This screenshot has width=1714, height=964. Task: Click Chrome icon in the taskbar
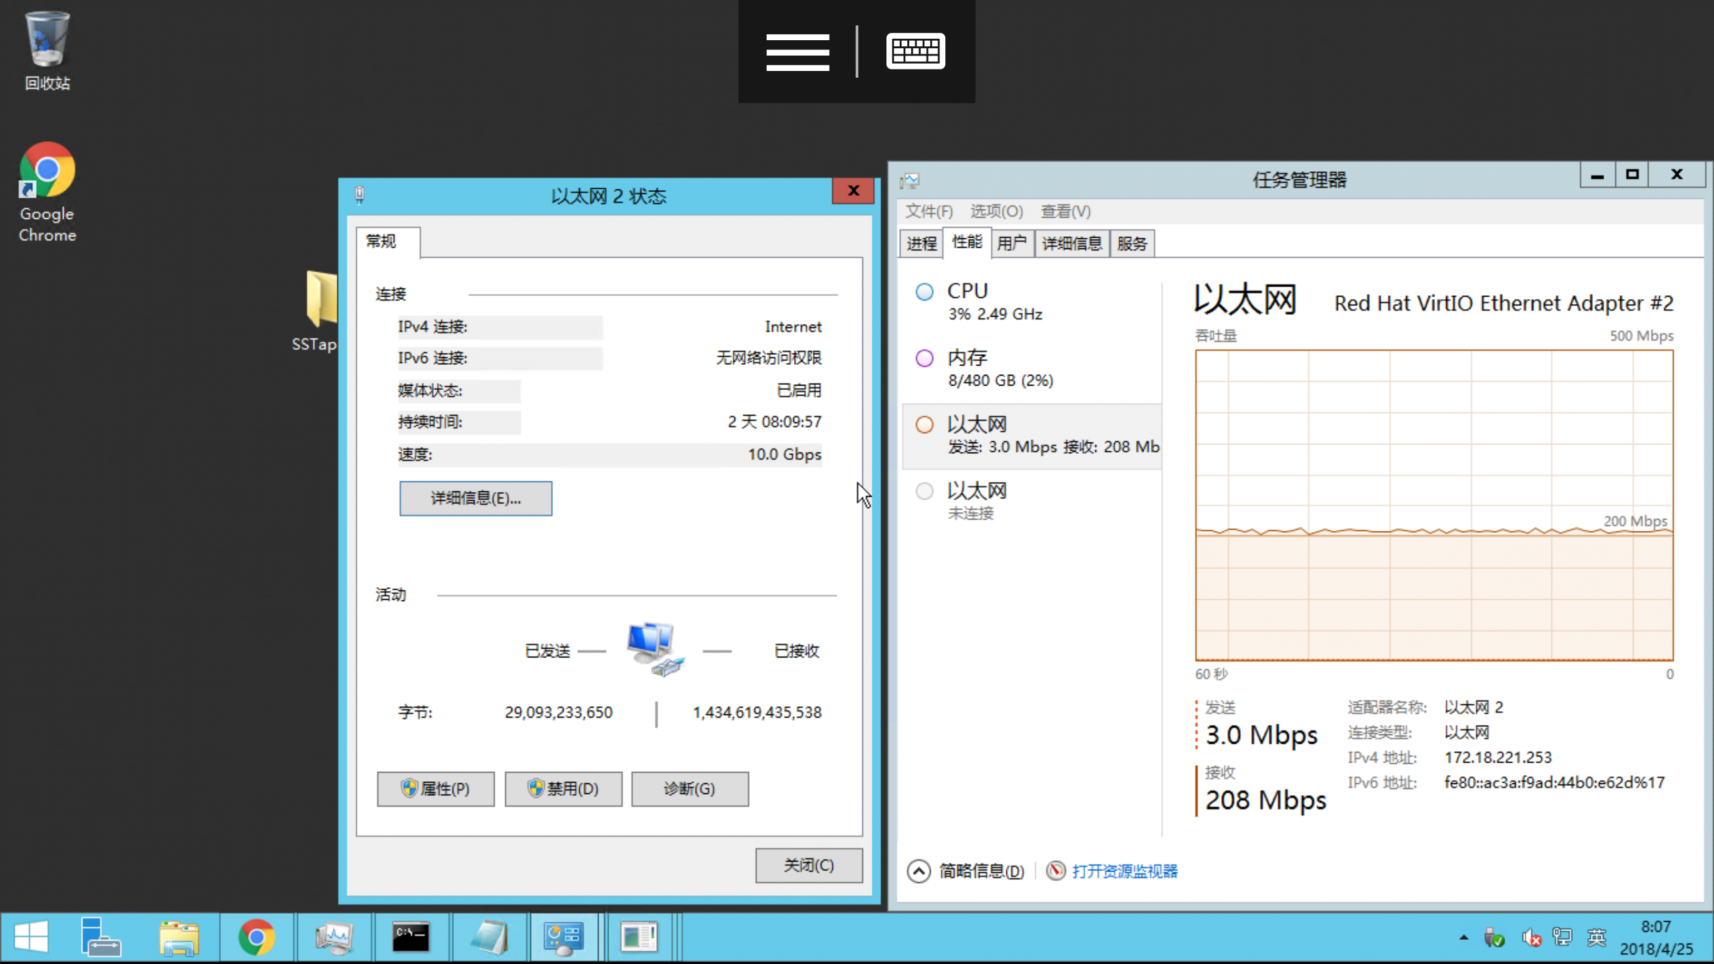pyautogui.click(x=256, y=937)
